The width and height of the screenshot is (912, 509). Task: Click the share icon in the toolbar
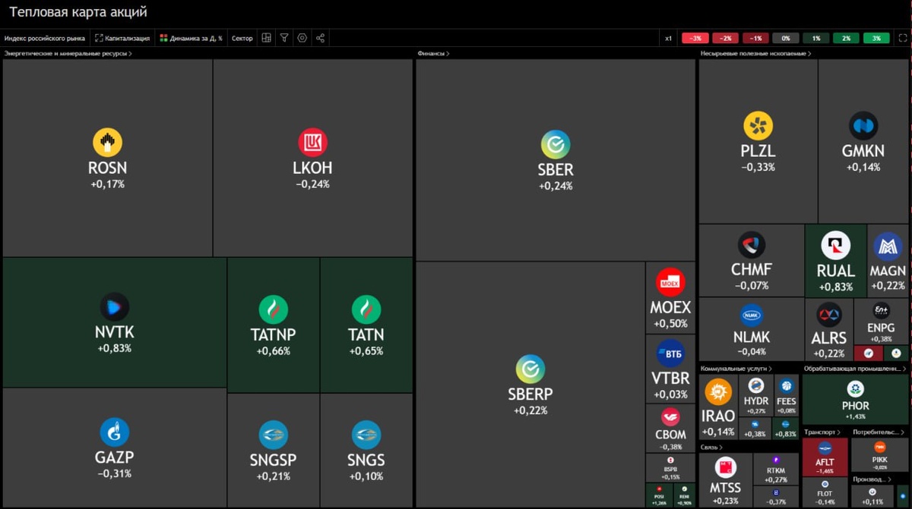[320, 38]
